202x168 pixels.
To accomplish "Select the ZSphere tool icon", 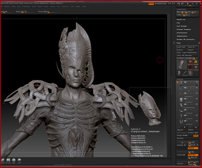I will 190,67.
